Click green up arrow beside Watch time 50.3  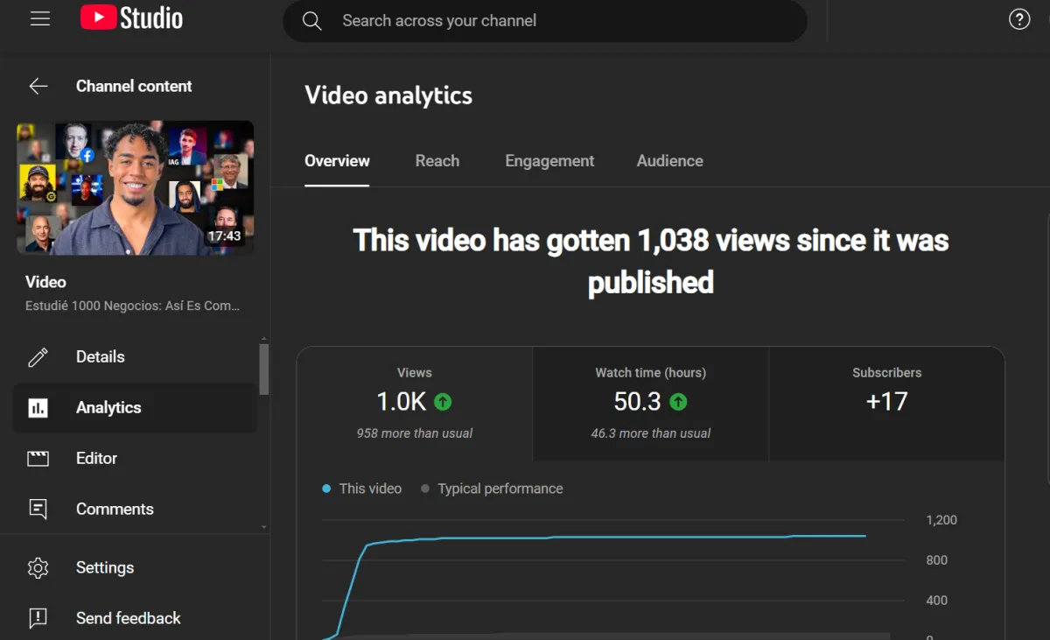pyautogui.click(x=678, y=402)
